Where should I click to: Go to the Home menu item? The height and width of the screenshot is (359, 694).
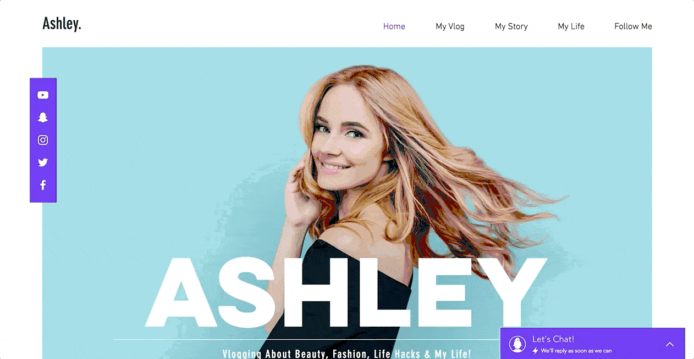(394, 26)
